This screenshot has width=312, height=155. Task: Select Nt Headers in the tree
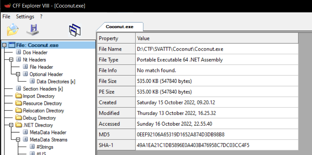click(34, 60)
